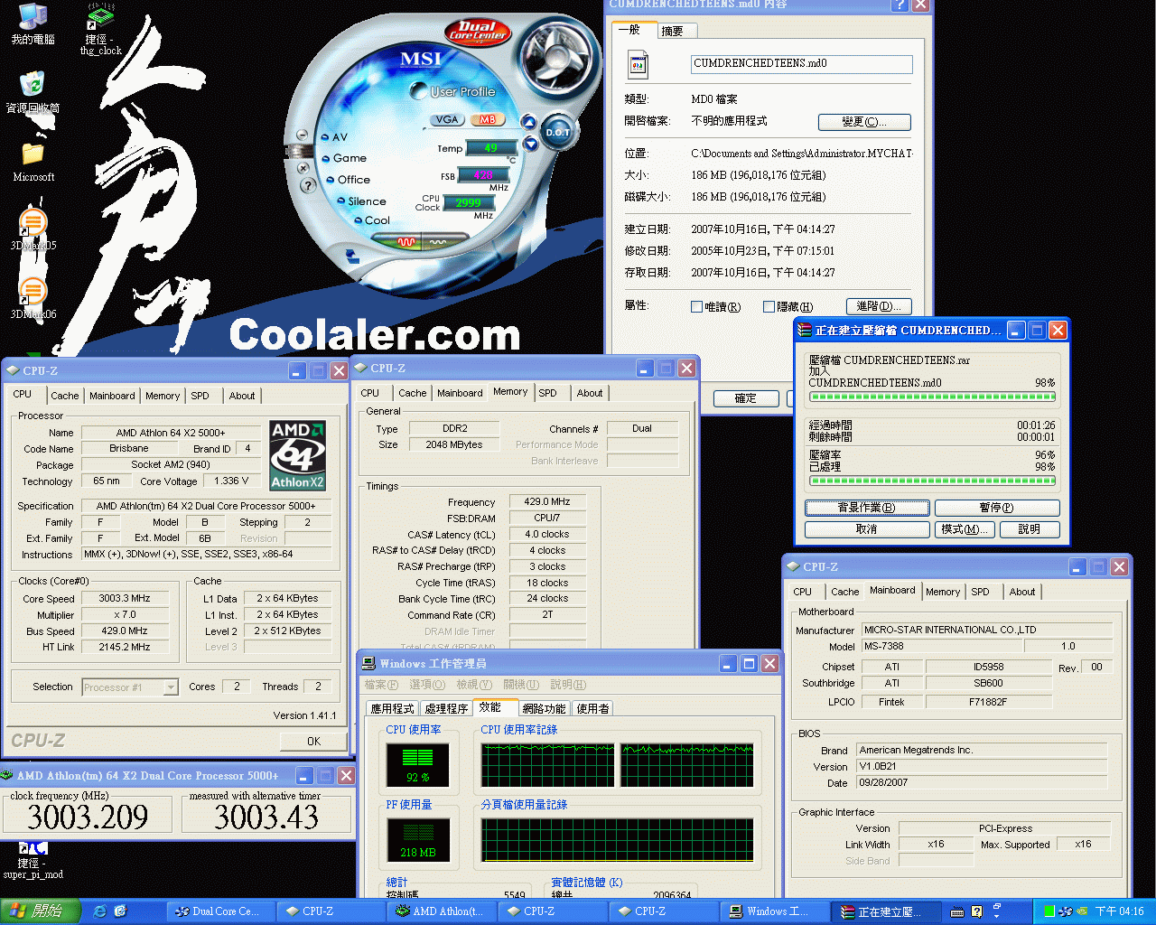Screen dimensions: 1156x925
Task: Open Cache tab in left CPU-Z window
Action: click(x=64, y=396)
